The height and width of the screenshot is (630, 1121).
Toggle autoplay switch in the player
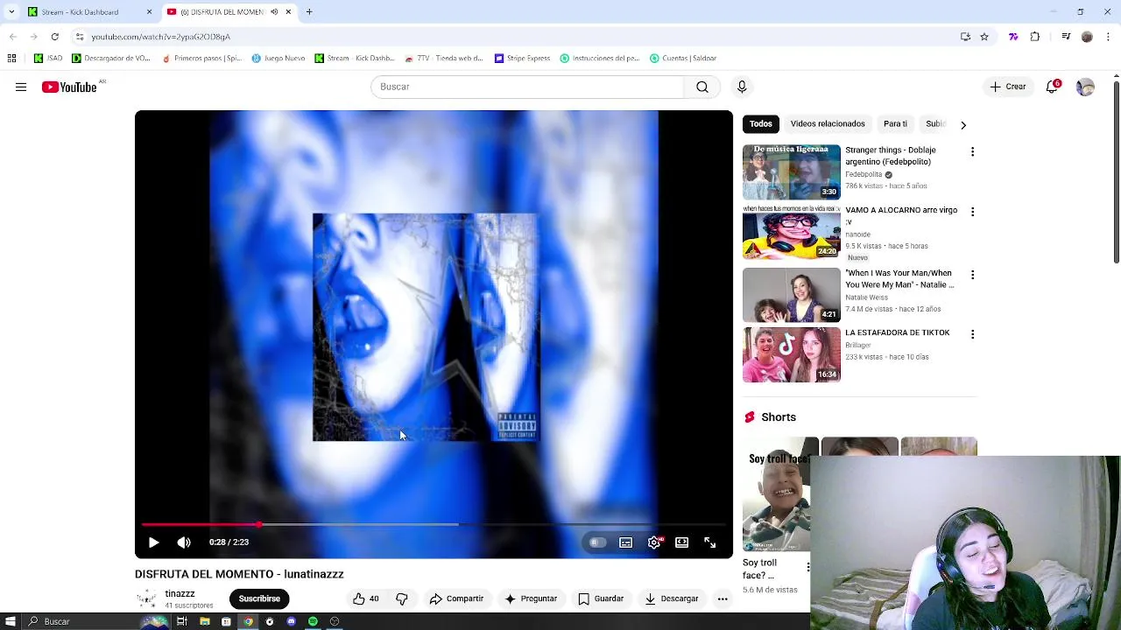coord(596,542)
